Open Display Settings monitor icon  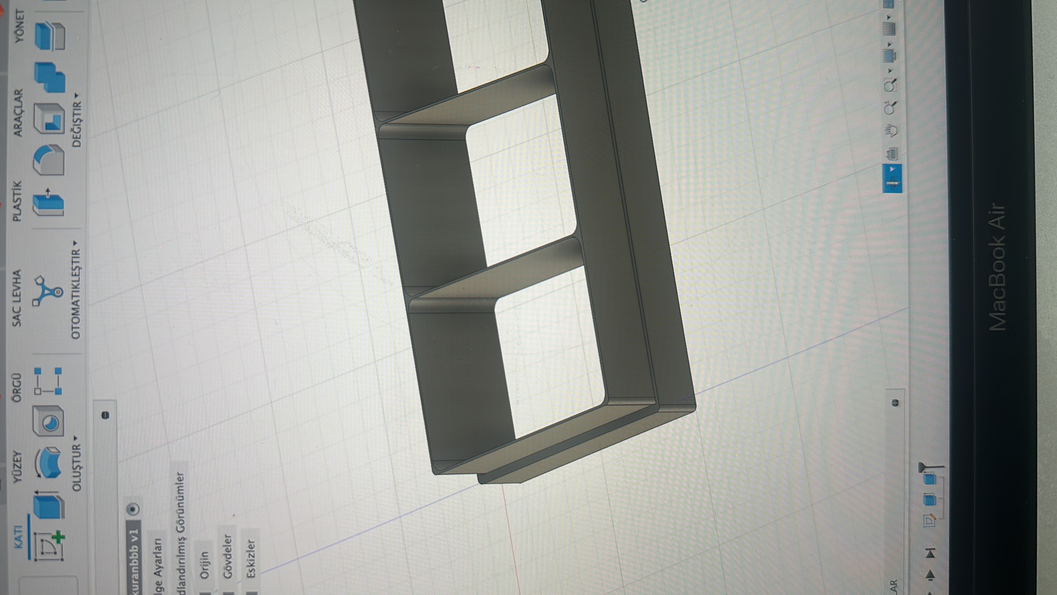[889, 55]
